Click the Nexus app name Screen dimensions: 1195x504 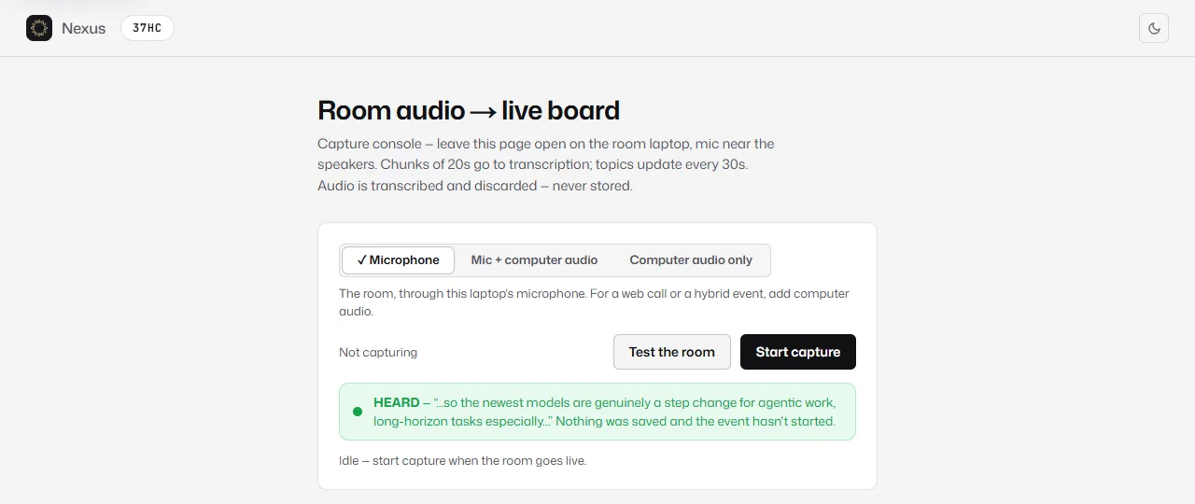click(84, 28)
